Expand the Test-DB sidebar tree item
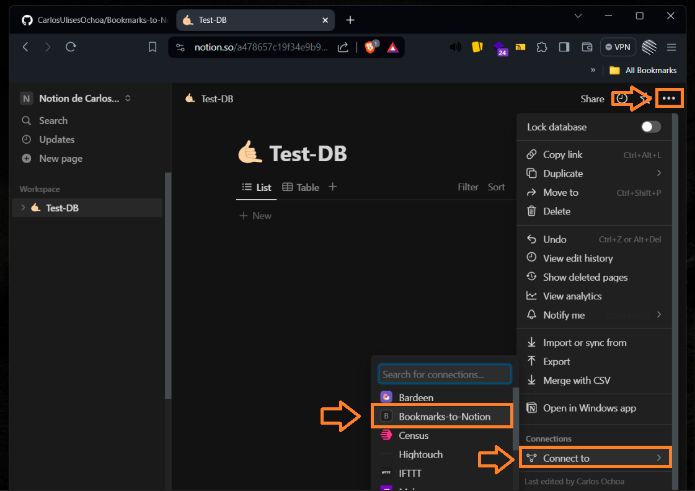 click(x=23, y=208)
